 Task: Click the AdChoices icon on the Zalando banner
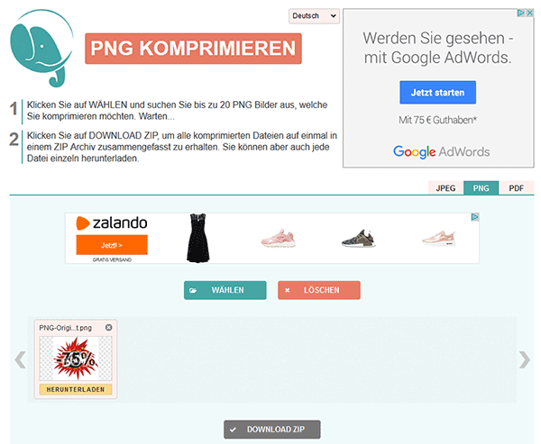coord(475,217)
